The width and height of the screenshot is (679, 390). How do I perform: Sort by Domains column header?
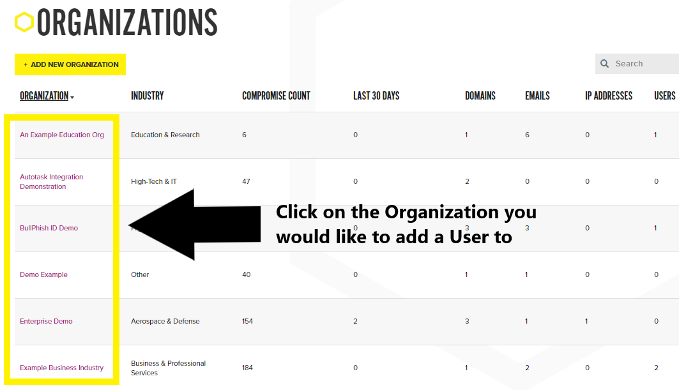click(480, 96)
